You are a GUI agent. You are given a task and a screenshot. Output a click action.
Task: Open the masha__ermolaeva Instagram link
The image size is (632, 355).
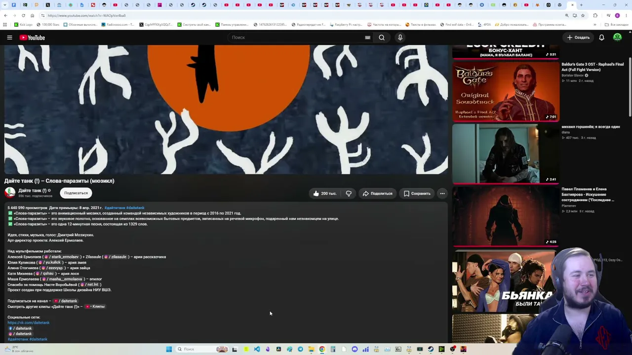63,279
